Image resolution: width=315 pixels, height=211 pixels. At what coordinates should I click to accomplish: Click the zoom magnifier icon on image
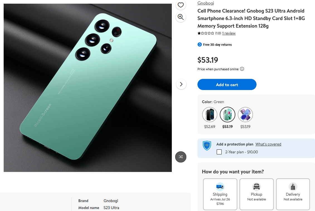point(181,17)
